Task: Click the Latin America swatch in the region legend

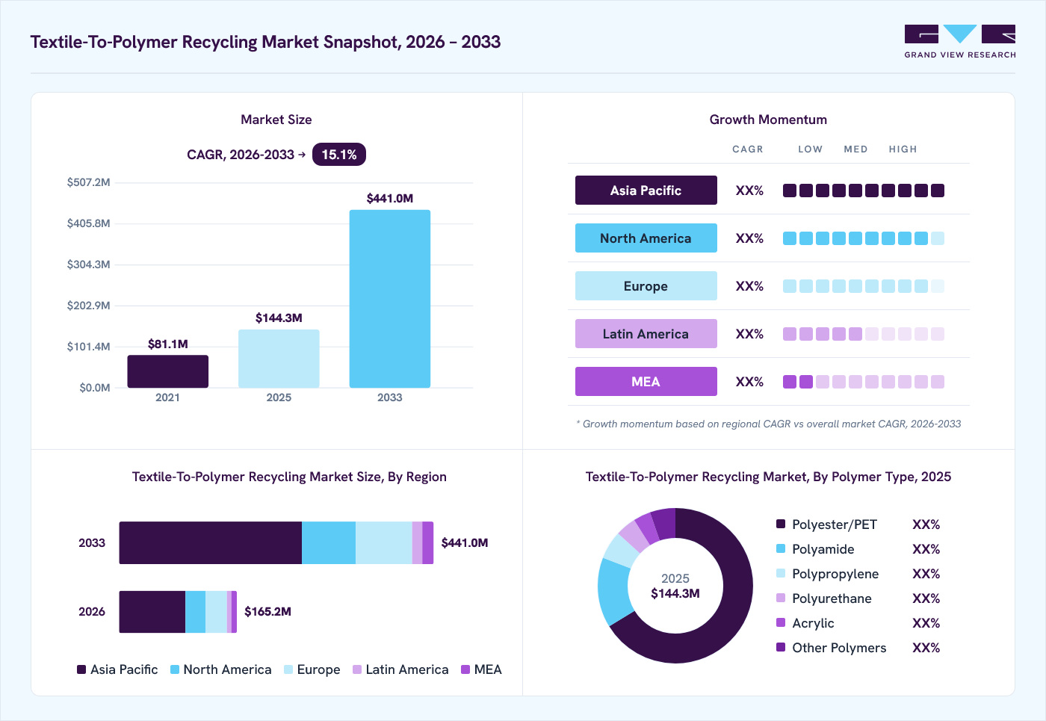Action: click(357, 669)
